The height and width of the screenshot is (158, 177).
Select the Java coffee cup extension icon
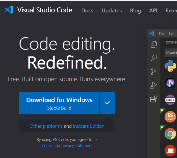tap(170, 151)
